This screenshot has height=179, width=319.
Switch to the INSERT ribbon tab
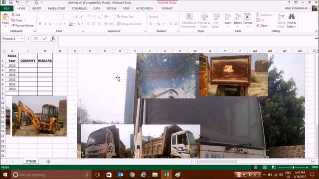pos(36,8)
